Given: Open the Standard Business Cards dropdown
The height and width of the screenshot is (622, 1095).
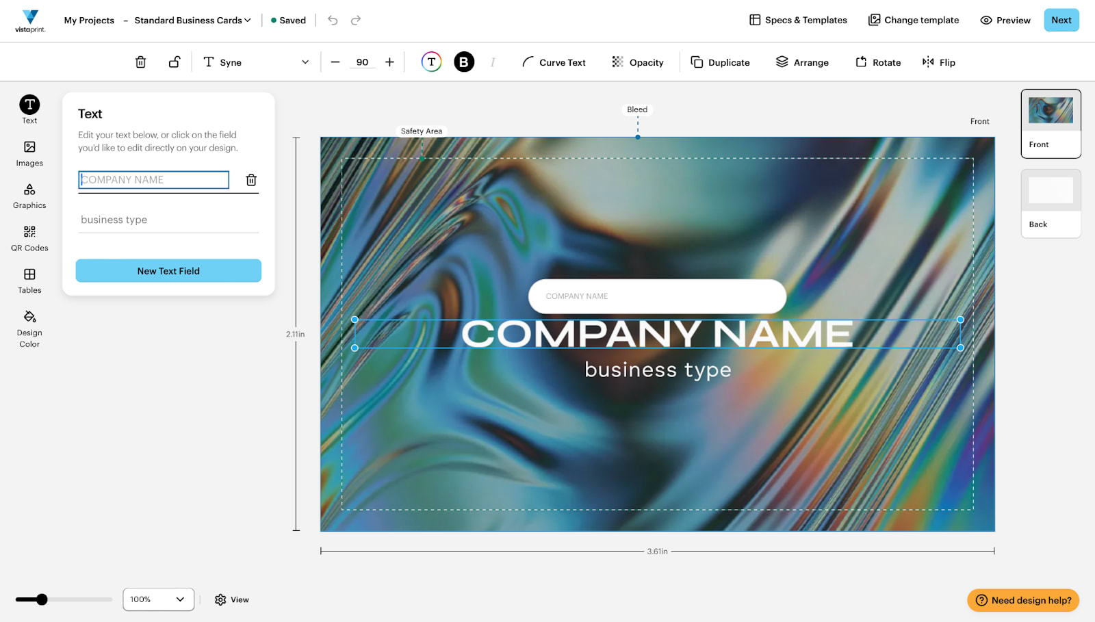Looking at the screenshot, I should pyautogui.click(x=192, y=20).
